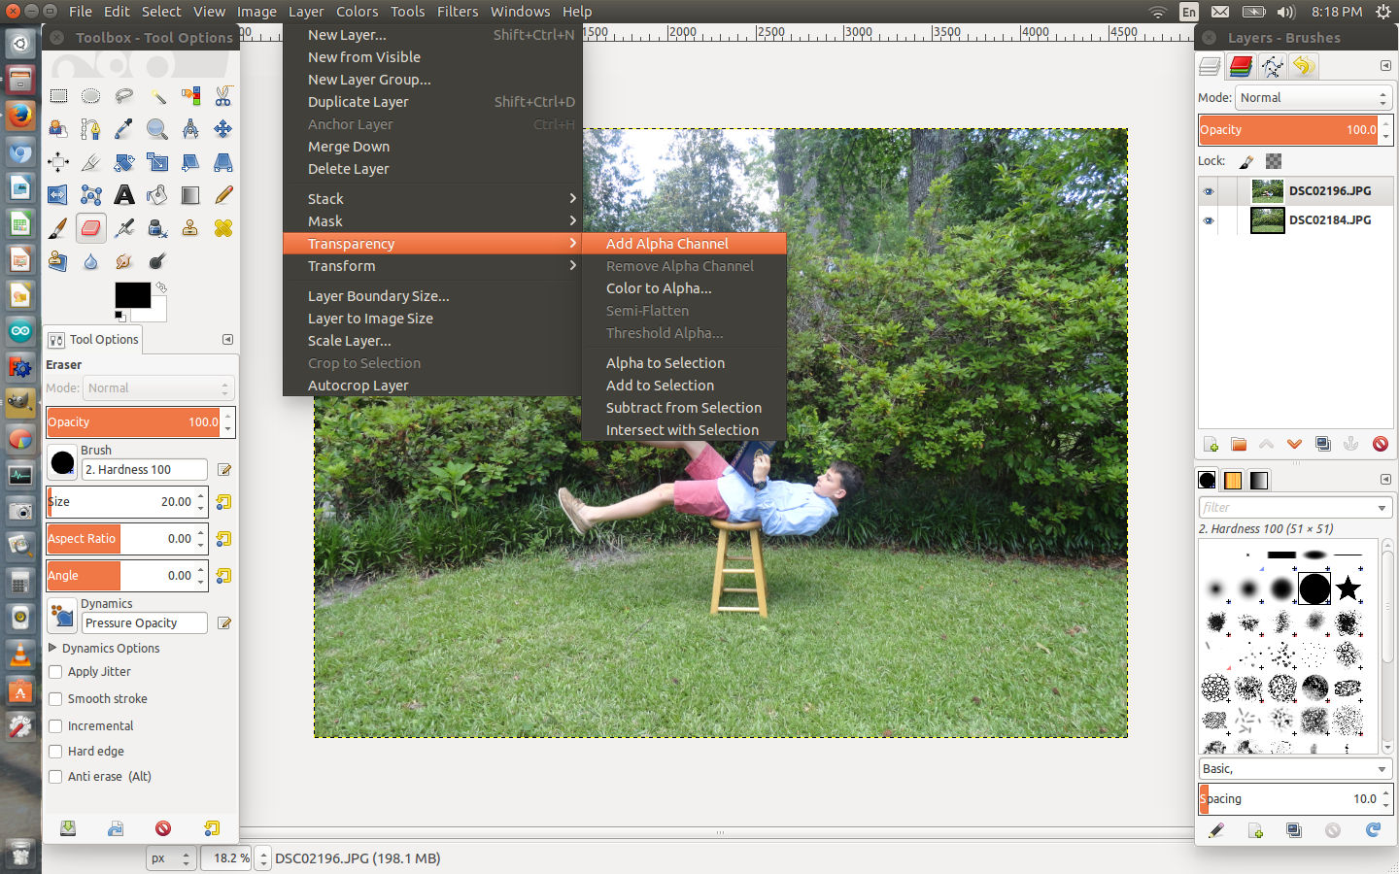Create a new layer via Layers panel icon
Image resolution: width=1399 pixels, height=874 pixels.
[x=1211, y=445]
